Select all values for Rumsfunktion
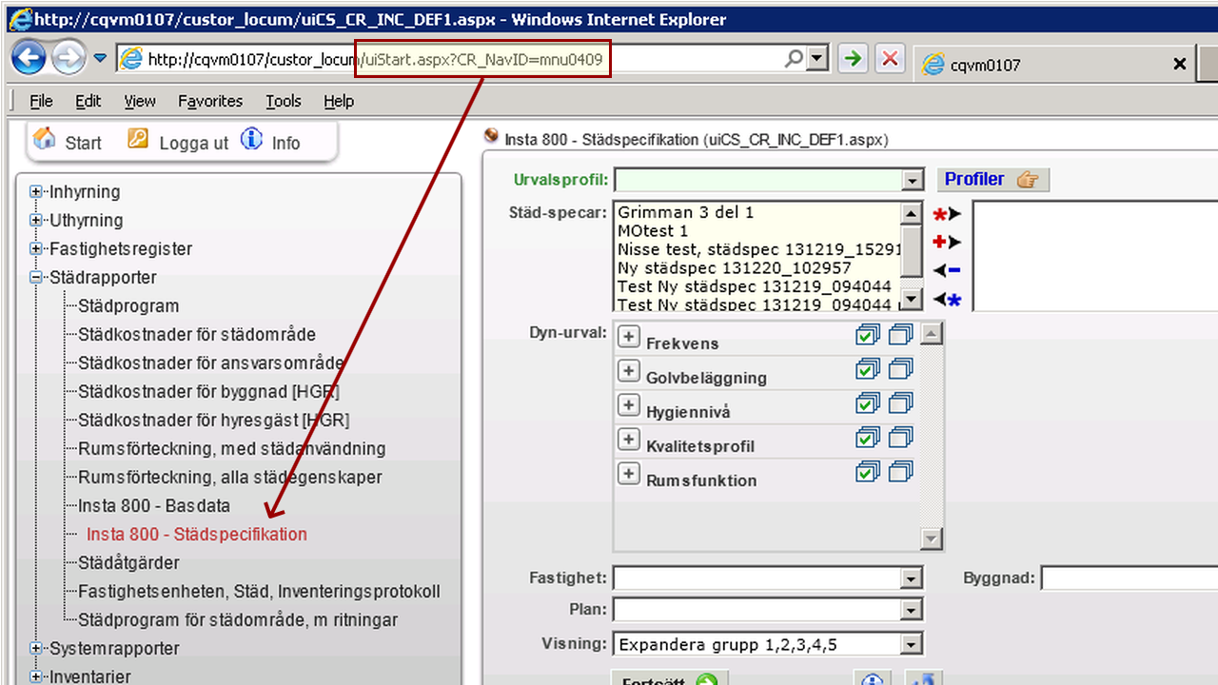 pos(868,472)
